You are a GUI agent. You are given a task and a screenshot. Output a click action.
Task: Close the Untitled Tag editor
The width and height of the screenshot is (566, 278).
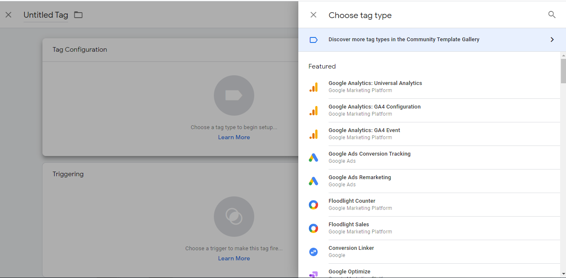tap(8, 15)
